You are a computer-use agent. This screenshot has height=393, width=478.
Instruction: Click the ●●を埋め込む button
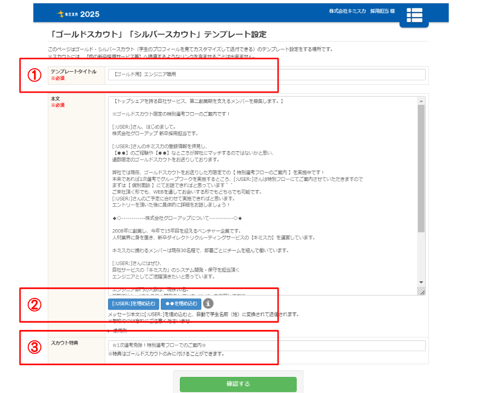(181, 304)
